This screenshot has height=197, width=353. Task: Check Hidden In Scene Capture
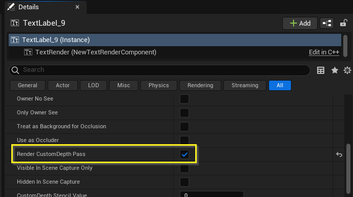click(x=184, y=182)
